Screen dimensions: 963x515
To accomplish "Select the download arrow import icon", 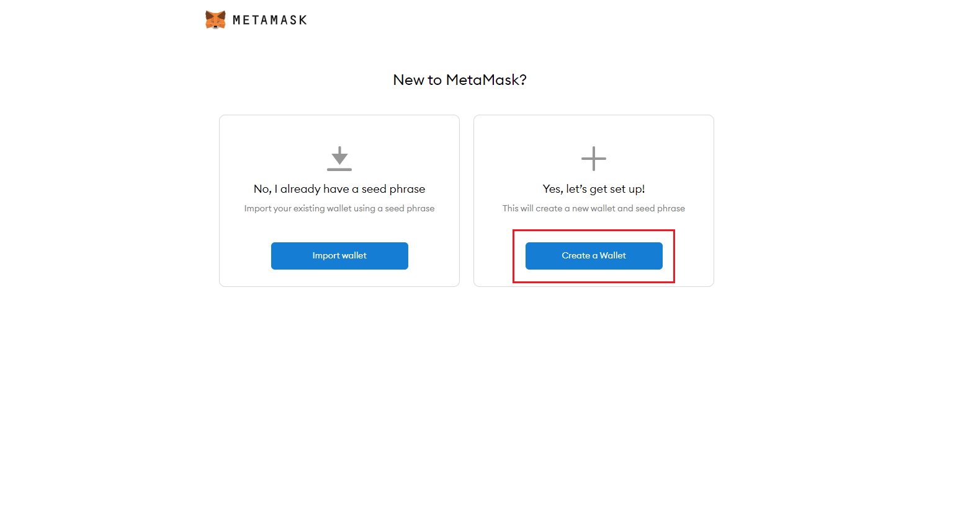I will (339, 159).
